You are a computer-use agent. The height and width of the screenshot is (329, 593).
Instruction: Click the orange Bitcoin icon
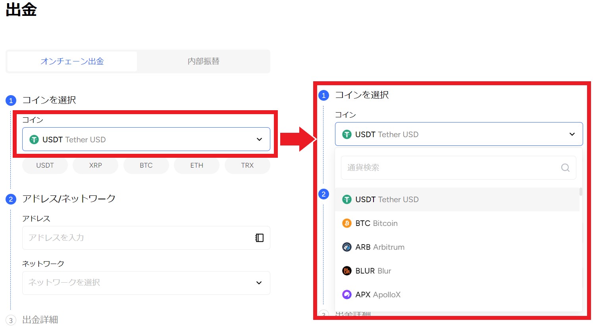pyautogui.click(x=347, y=223)
